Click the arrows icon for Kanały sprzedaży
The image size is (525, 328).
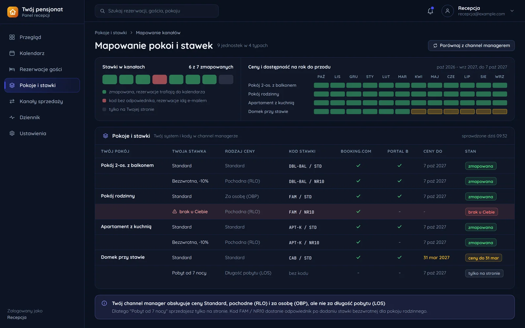click(12, 101)
